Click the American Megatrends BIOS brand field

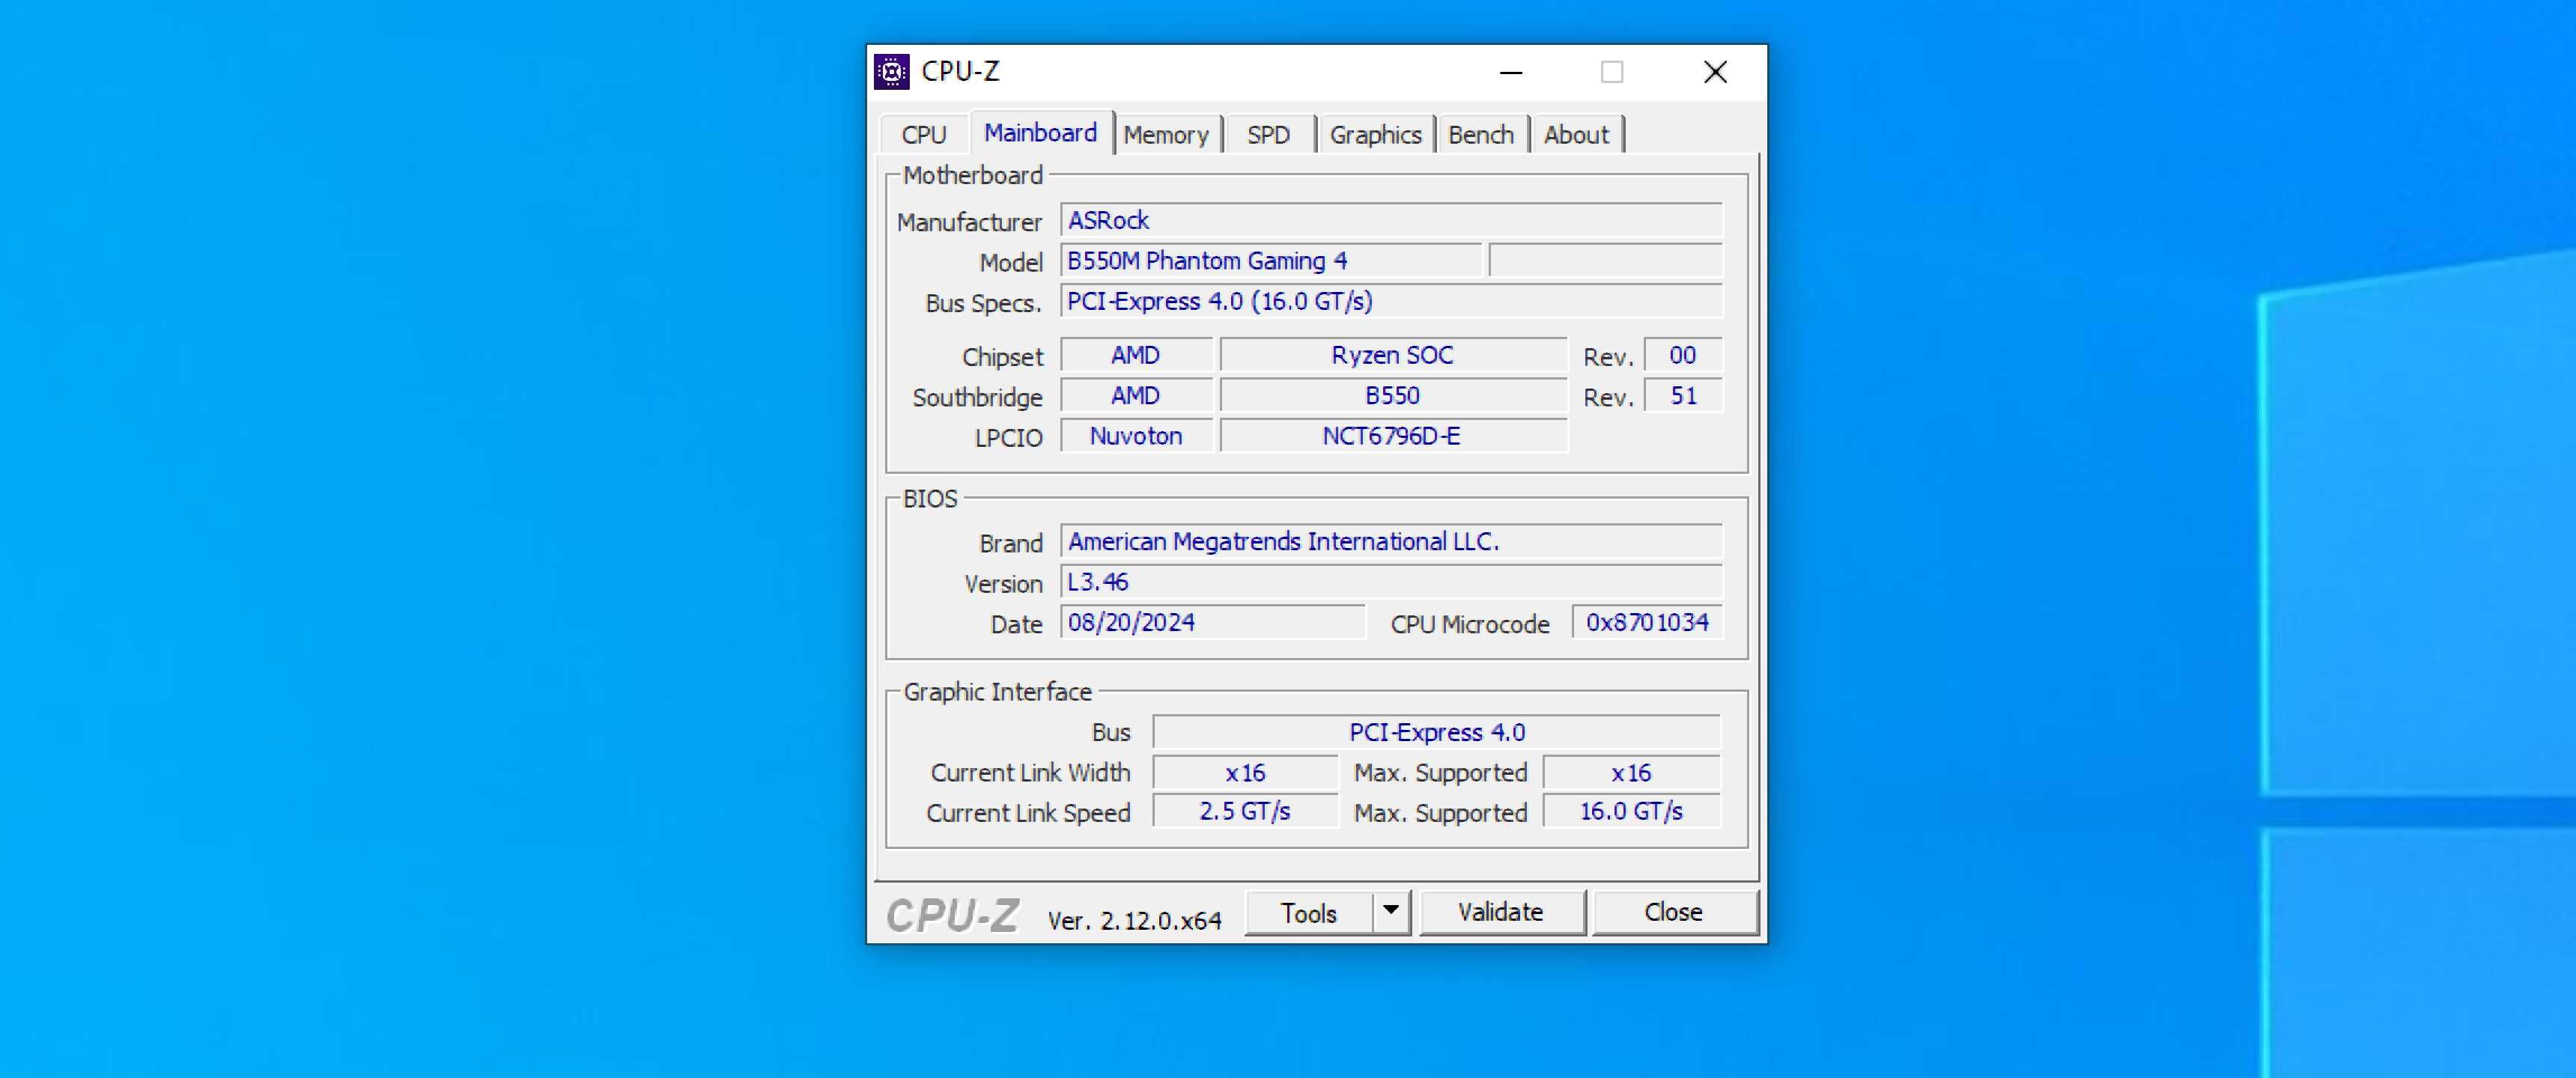point(1391,541)
